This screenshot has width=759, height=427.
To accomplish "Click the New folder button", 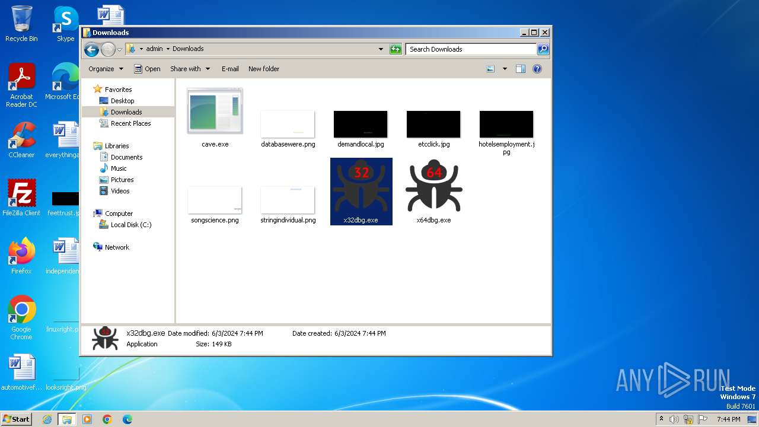I will 264,69.
